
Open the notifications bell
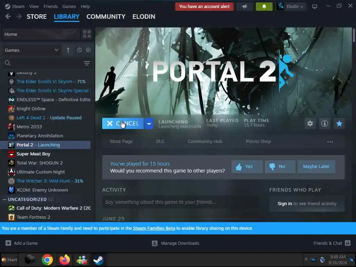pyautogui.click(x=264, y=6)
